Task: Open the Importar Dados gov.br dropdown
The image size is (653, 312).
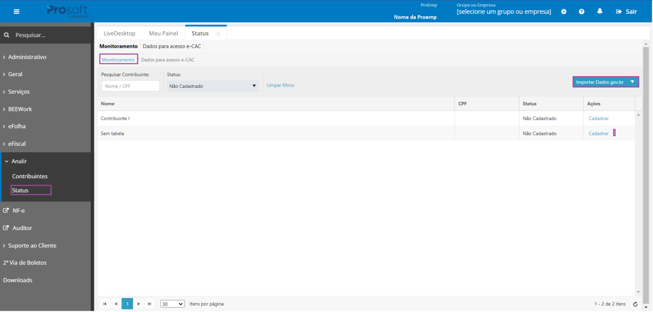Action: click(x=606, y=82)
